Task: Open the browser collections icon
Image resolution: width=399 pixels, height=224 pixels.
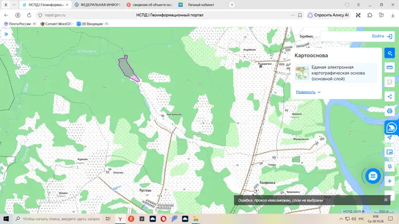Action: coord(381,15)
